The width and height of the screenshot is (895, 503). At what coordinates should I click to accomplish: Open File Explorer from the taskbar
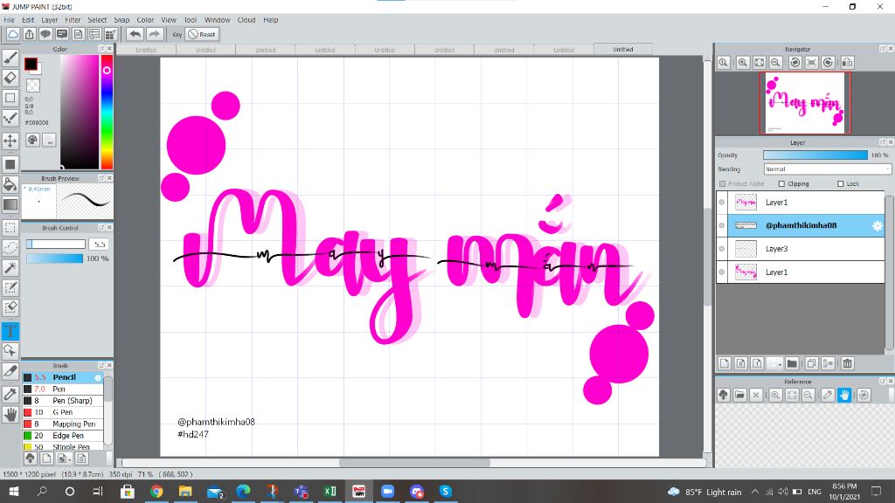tap(185, 491)
